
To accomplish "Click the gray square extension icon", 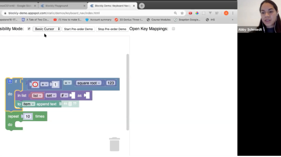I will [x=204, y=13].
